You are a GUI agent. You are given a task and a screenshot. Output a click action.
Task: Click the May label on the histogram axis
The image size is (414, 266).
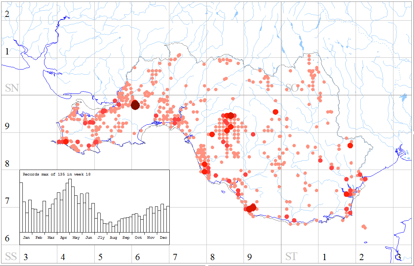click(76, 238)
